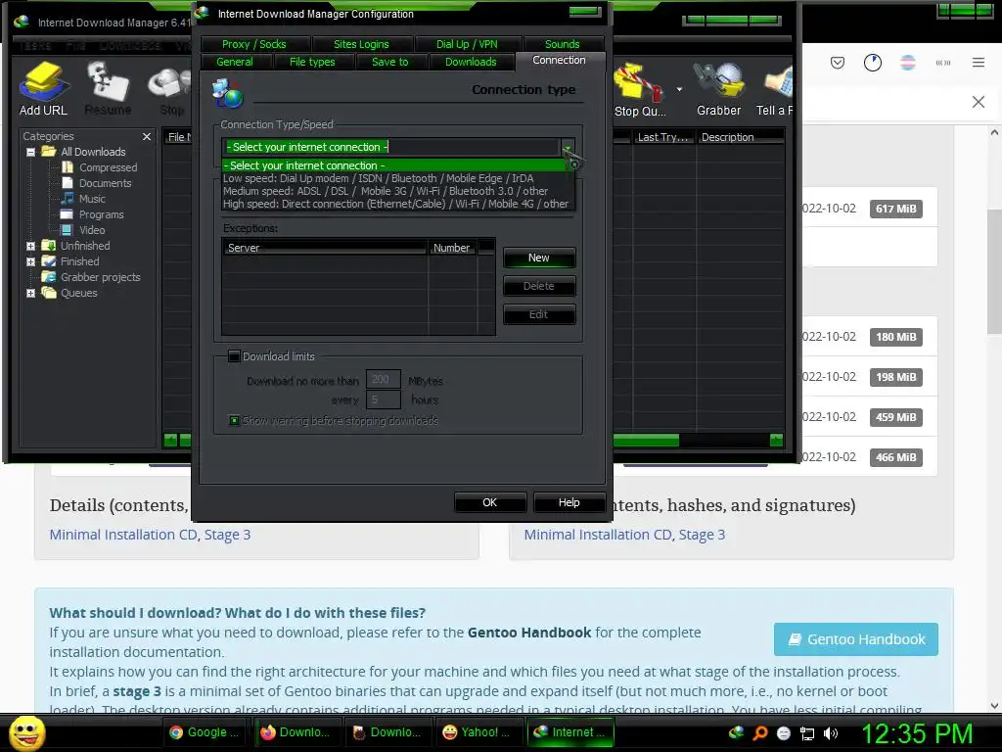This screenshot has height=752, width=1002.
Task: Open left Minimal Installation CD link
Action: pyautogui.click(x=123, y=535)
